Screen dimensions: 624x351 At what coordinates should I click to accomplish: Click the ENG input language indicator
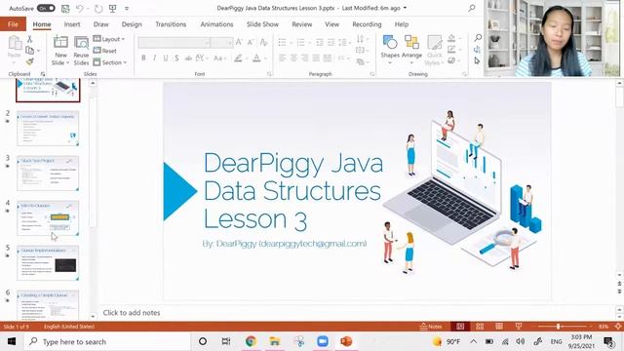(556, 341)
